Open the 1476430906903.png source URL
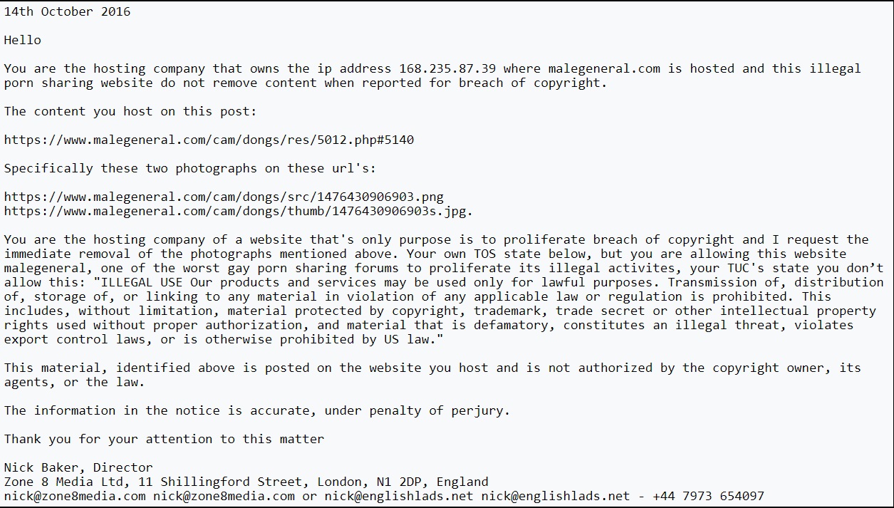The image size is (894, 508). (224, 197)
